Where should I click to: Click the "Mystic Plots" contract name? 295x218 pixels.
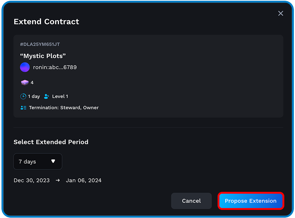coord(43,56)
